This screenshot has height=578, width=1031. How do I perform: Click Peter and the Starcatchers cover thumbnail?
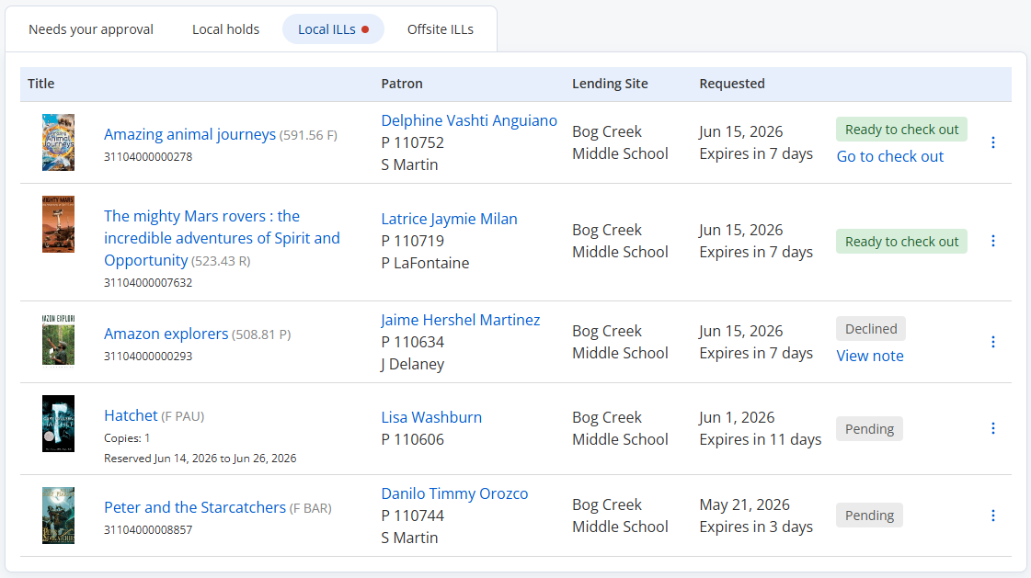(x=58, y=516)
